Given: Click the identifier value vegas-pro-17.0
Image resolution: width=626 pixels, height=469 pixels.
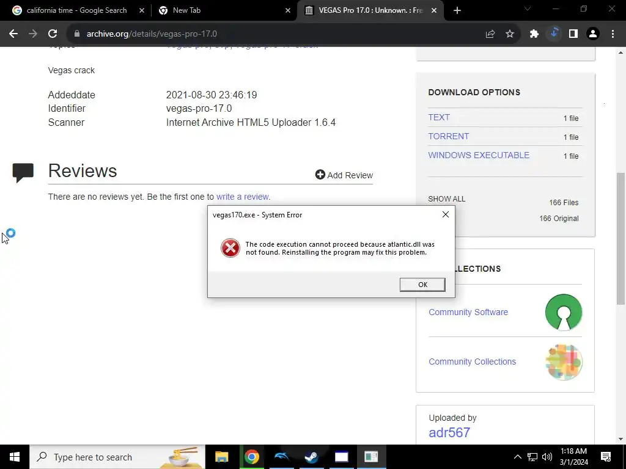Looking at the screenshot, I should pos(199,109).
